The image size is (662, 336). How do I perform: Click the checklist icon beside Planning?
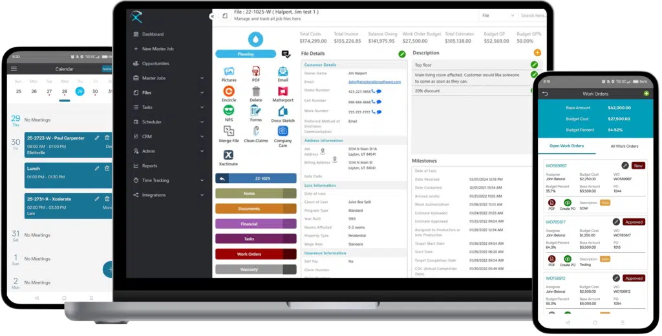pos(286,54)
